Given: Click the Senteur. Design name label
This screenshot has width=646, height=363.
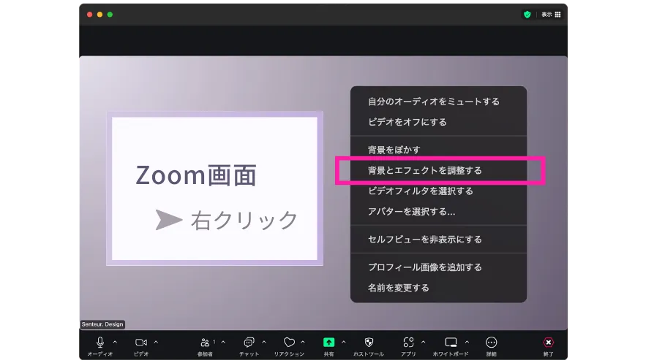Looking at the screenshot, I should (102, 324).
